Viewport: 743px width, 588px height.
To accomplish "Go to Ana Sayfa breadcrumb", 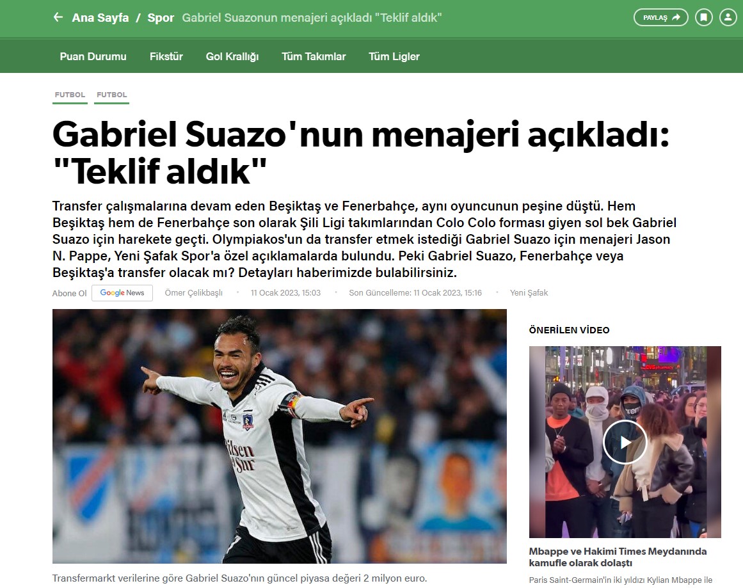I will coord(100,17).
